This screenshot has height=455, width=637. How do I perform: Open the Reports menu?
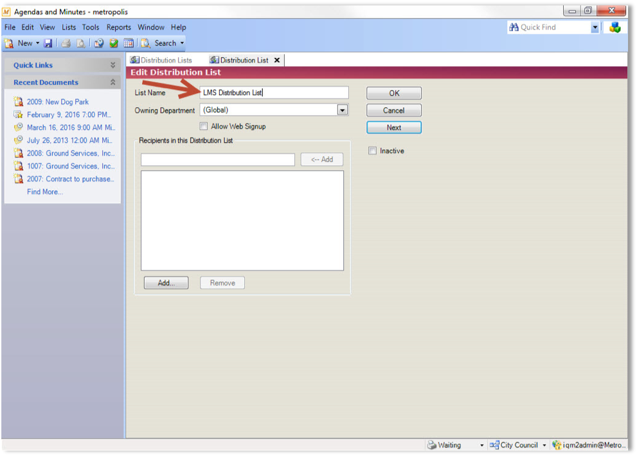point(119,27)
